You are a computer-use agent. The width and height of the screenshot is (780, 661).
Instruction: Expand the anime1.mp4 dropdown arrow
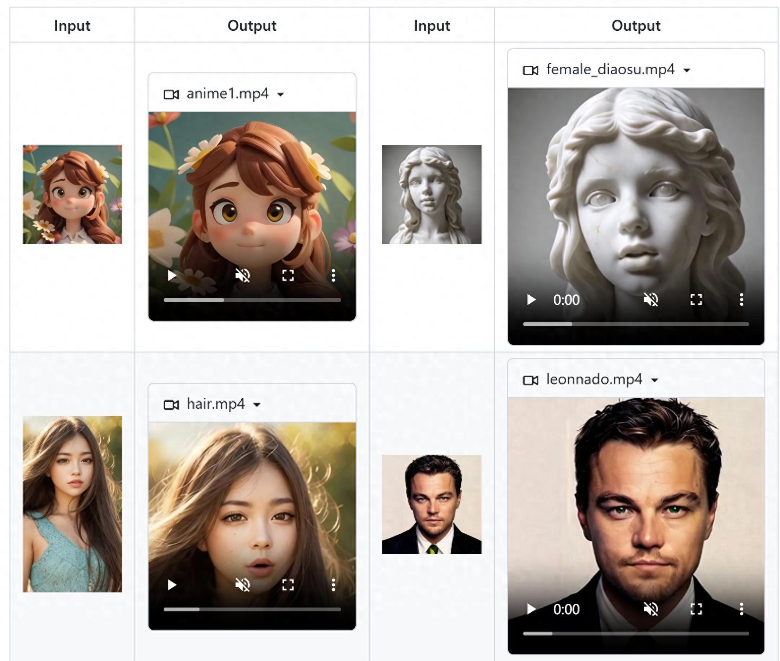(280, 94)
